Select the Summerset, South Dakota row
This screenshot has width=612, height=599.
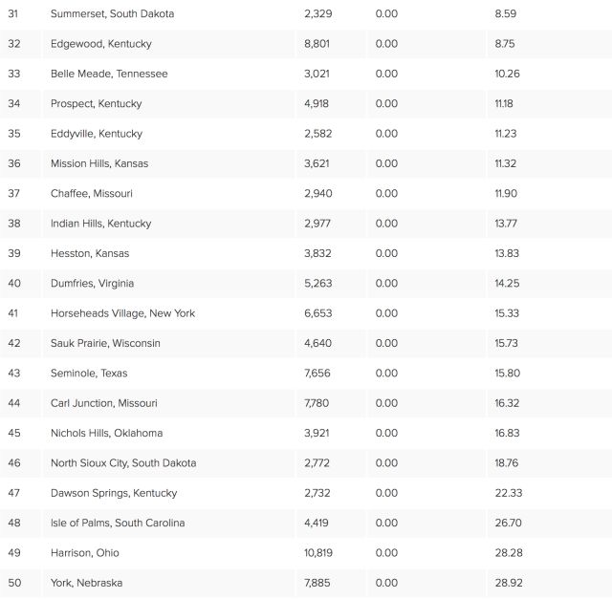(306, 14)
